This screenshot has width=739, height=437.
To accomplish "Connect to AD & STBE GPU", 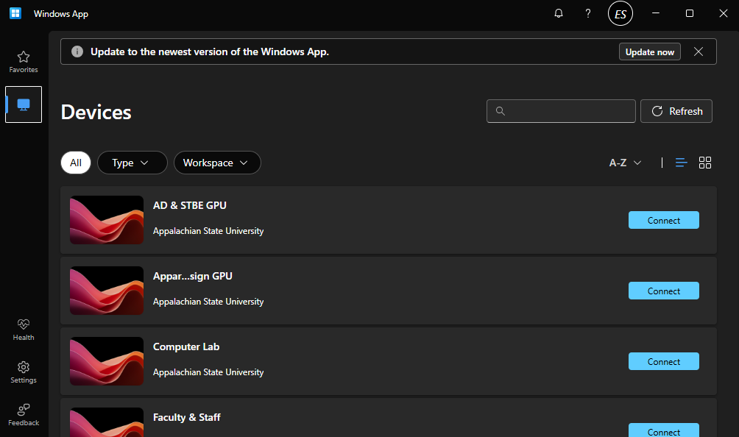I will 664,220.
